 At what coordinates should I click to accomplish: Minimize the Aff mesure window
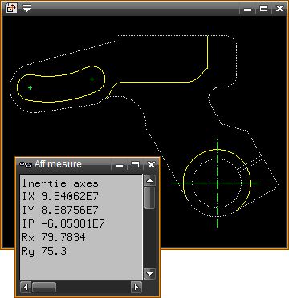[x=120, y=165]
